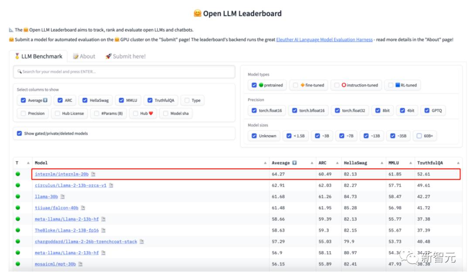Screen dimensions: 471x278
Task: Click the document icon next to llama-30b
Action: click(x=62, y=197)
